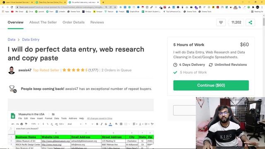Image resolution: width=265 pixels, height=149 pixels.
Task: Open the Freepik bookmark
Action: pyautogui.click(x=120, y=12)
